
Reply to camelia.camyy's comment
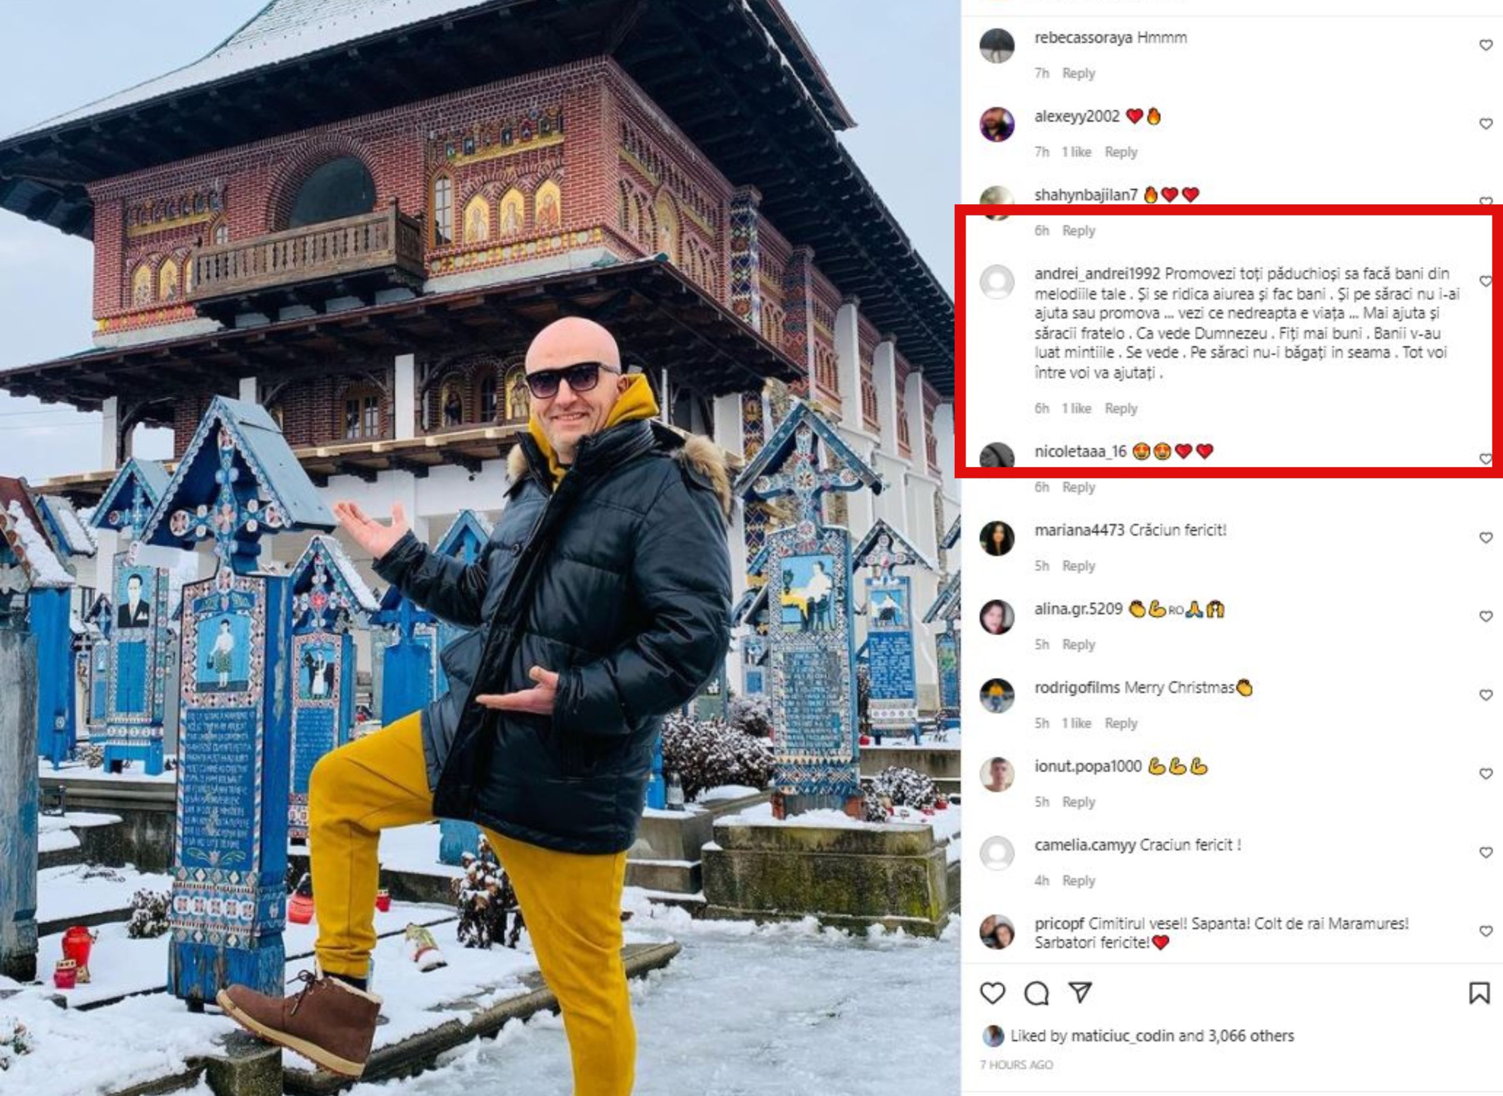tap(1079, 881)
